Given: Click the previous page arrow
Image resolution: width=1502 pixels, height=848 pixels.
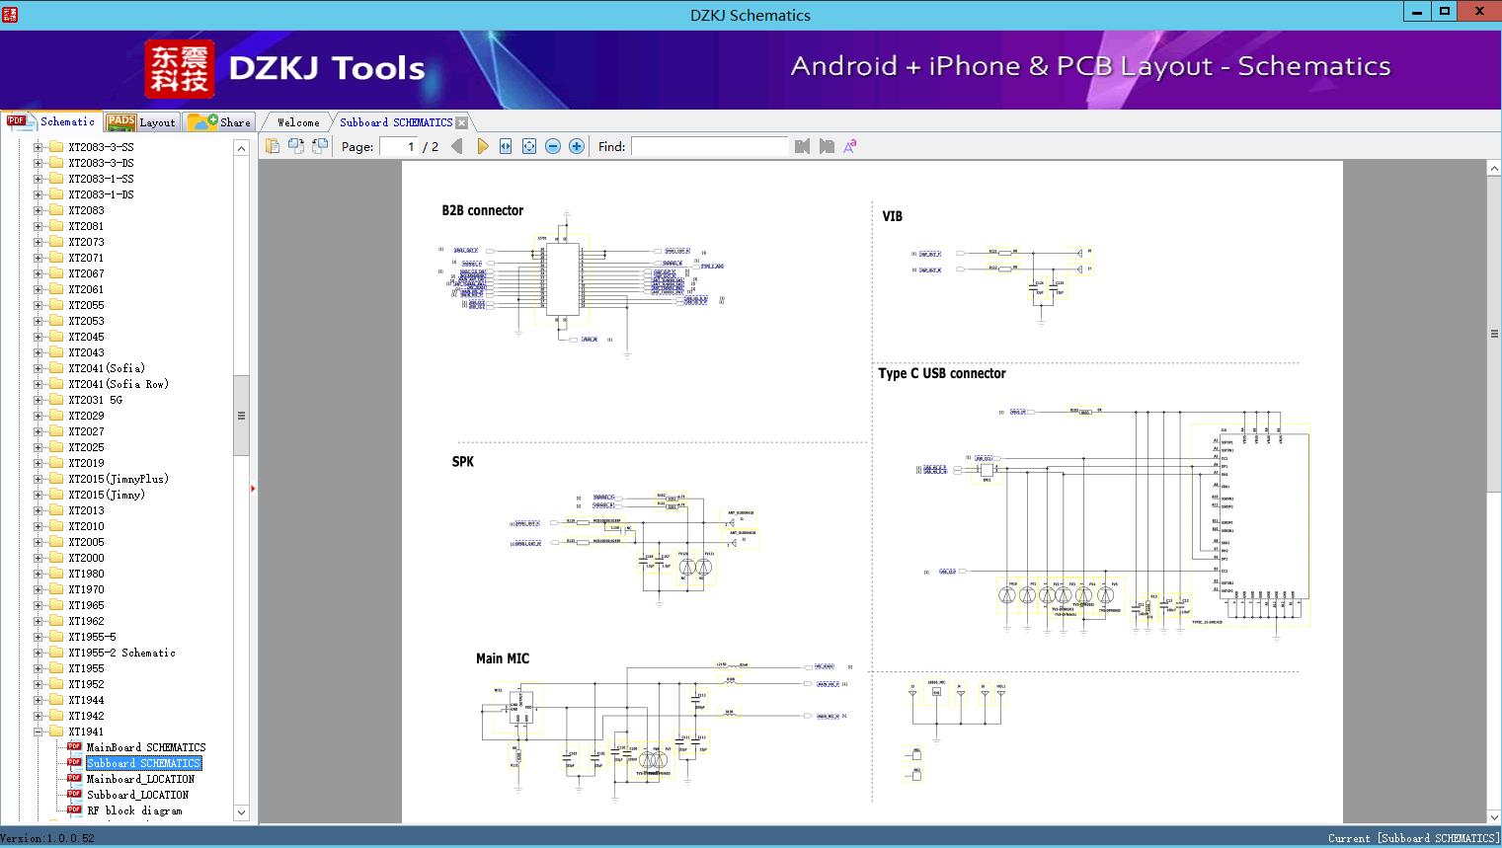Looking at the screenshot, I should coord(457,146).
